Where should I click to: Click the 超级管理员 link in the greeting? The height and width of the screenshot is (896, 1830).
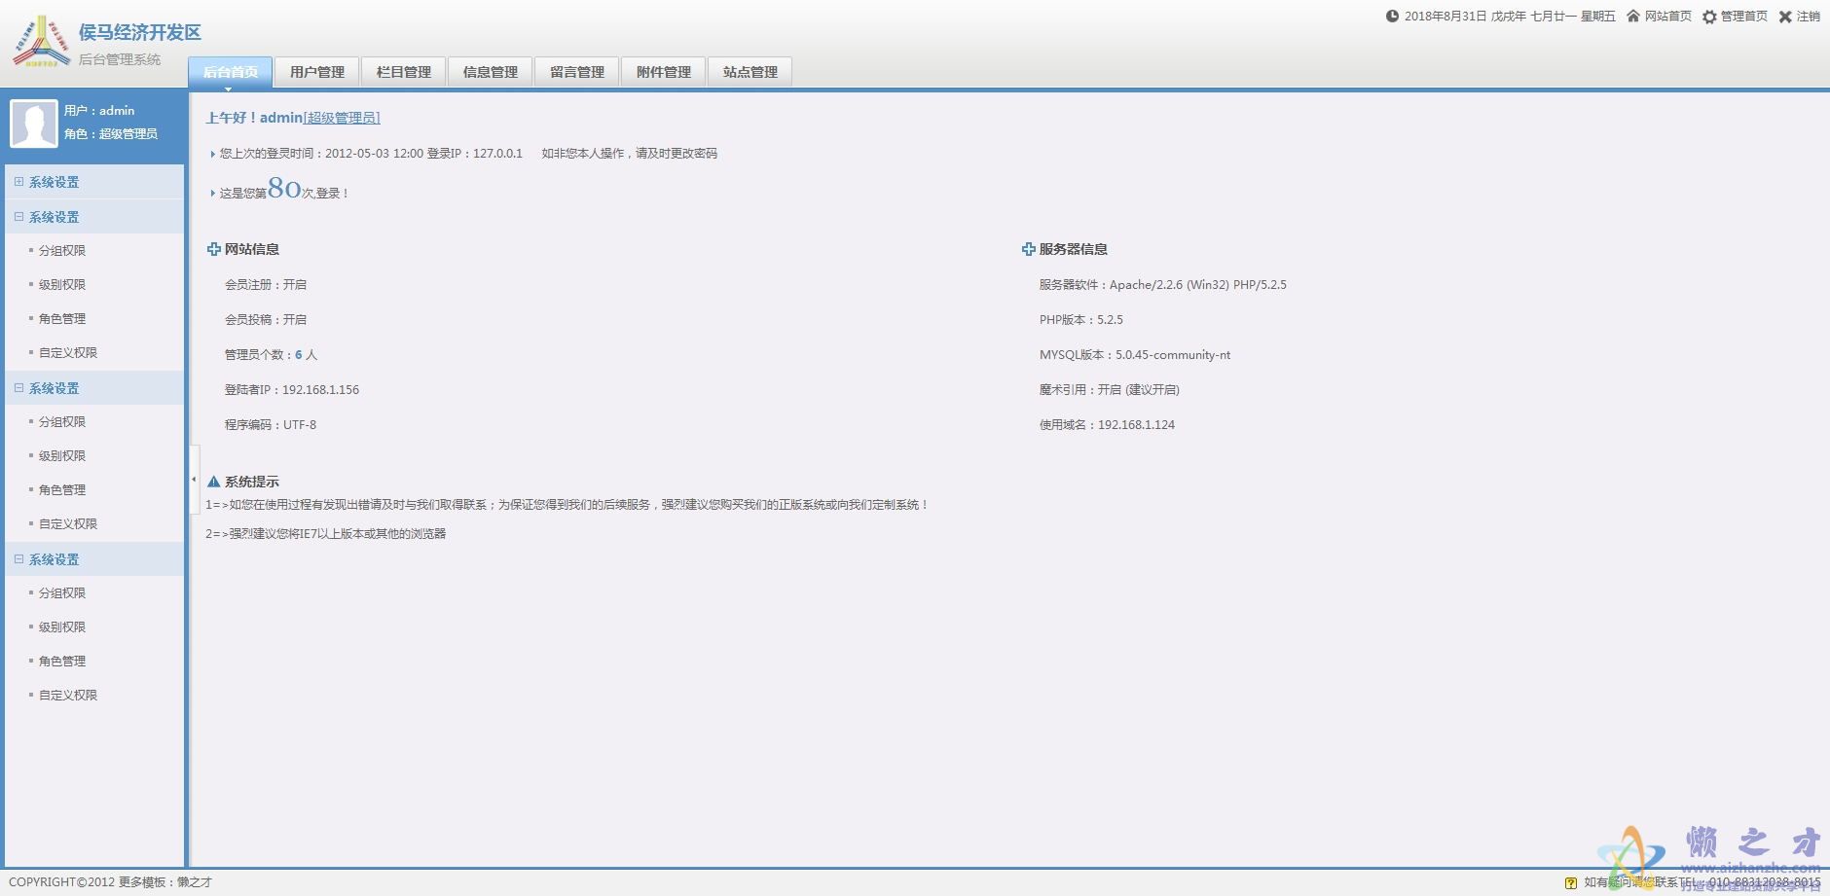click(x=342, y=118)
